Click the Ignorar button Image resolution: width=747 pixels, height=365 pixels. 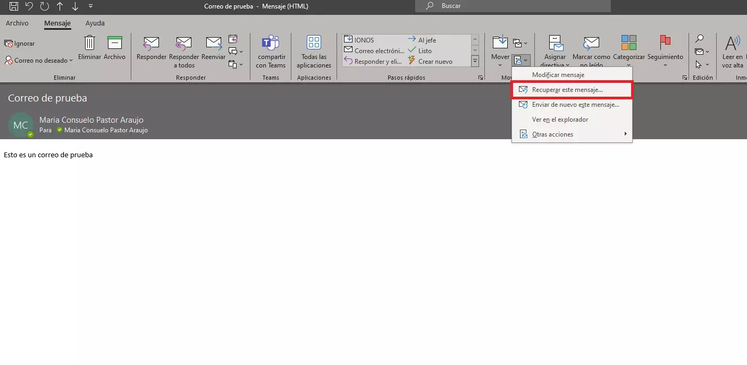click(x=20, y=44)
